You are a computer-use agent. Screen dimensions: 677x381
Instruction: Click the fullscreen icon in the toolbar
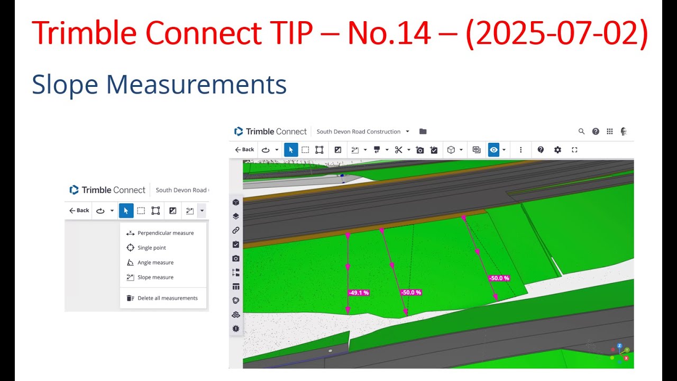coord(575,150)
